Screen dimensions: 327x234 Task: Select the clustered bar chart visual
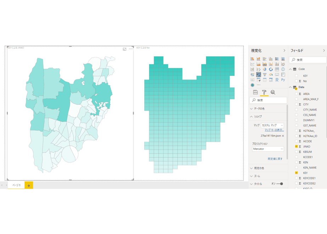point(265,59)
